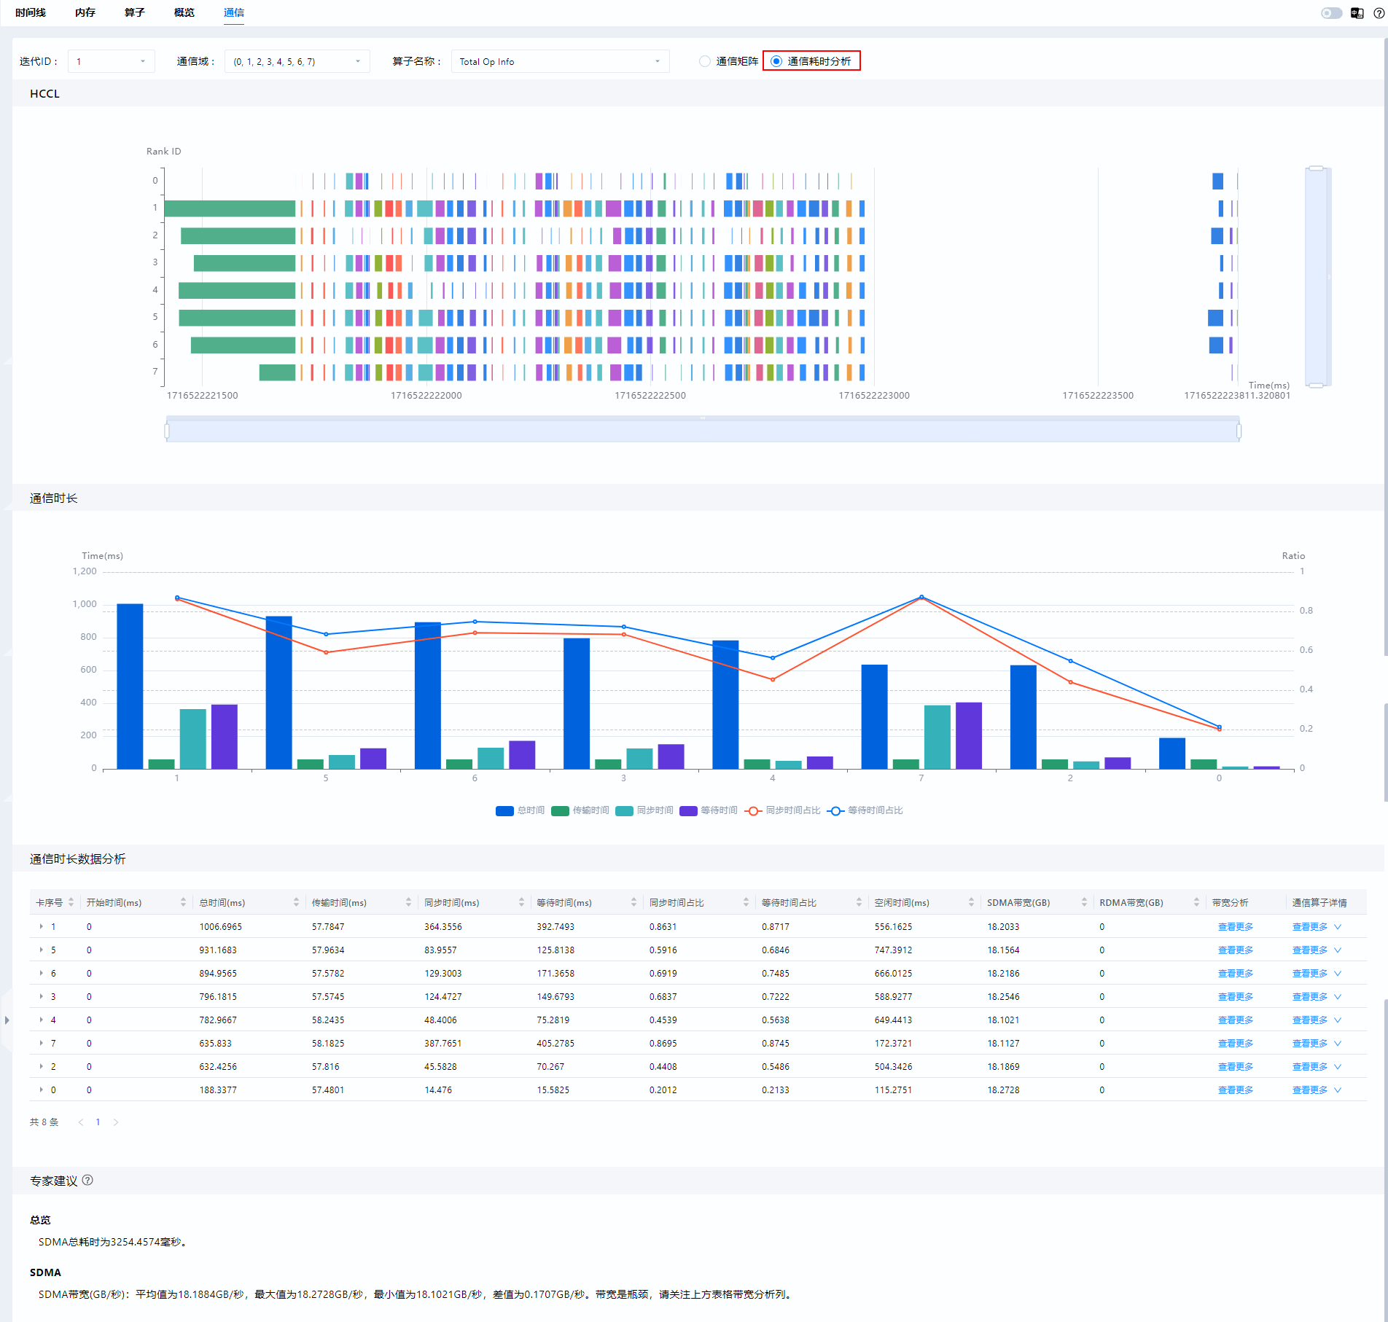Sort by 空闲时间(ms) column
This screenshot has height=1322, width=1388.
click(x=971, y=902)
